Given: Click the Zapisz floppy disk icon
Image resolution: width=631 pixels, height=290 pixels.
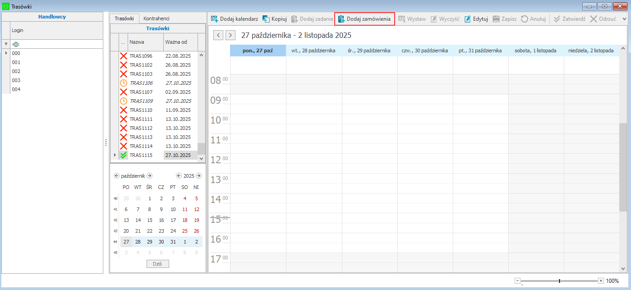Looking at the screenshot, I should click(496, 19).
